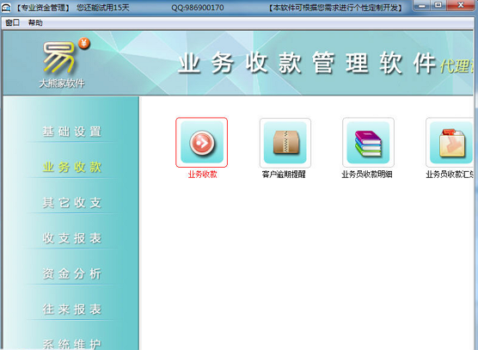This screenshot has width=478, height=350.
Task: Select 基础设置 in the sidebar
Action: [x=72, y=132]
